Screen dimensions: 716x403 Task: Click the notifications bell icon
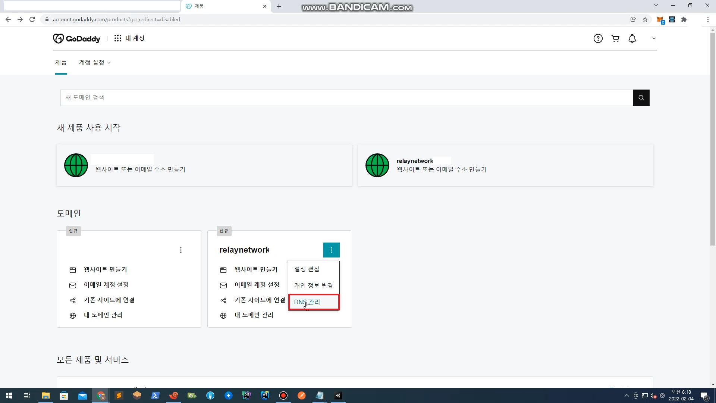click(x=632, y=38)
